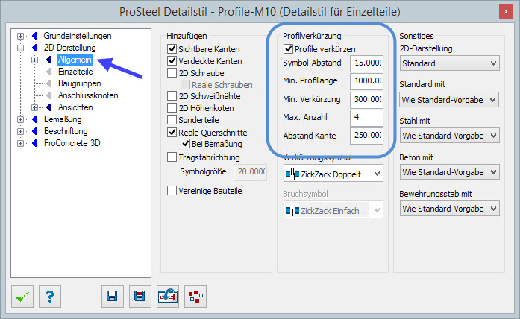The height and width of the screenshot is (319, 520).
Task: Click the gray arrow icon beside Anschlussknoten
Action: click(x=48, y=95)
